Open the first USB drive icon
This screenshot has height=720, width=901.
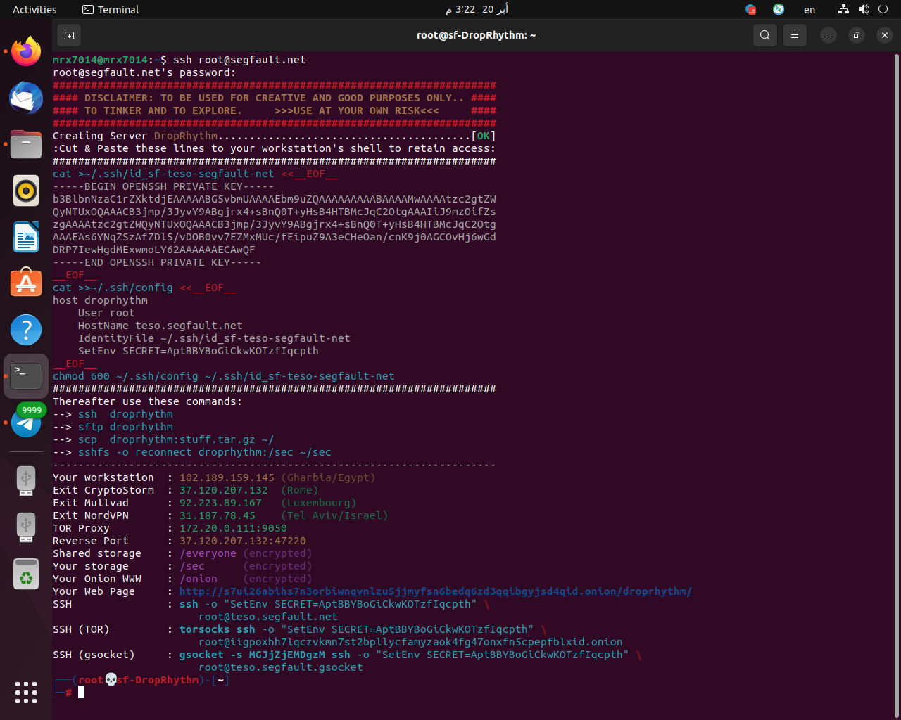click(26, 482)
